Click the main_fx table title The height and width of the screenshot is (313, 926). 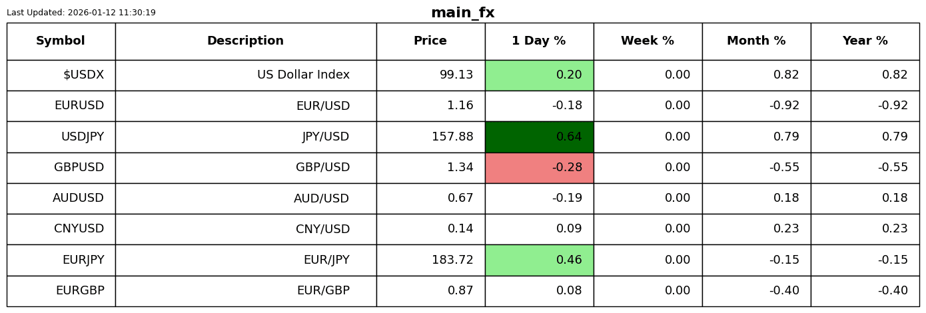point(462,13)
